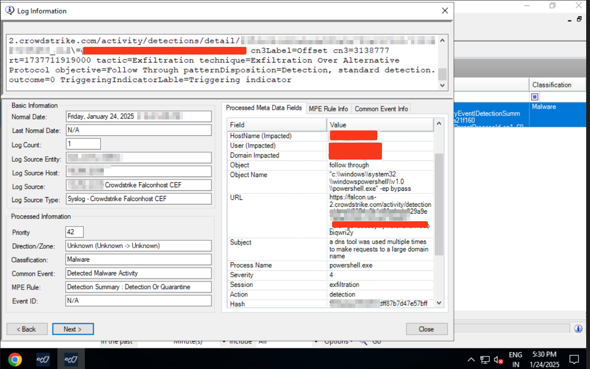590x369 pixels.
Task: Click the muted volume tray icon
Action: tap(498, 360)
